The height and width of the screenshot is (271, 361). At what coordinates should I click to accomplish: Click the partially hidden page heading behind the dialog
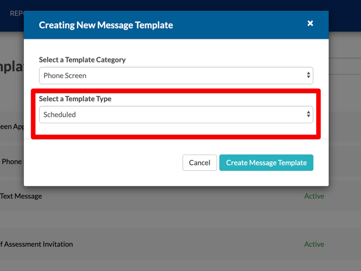(x=11, y=66)
